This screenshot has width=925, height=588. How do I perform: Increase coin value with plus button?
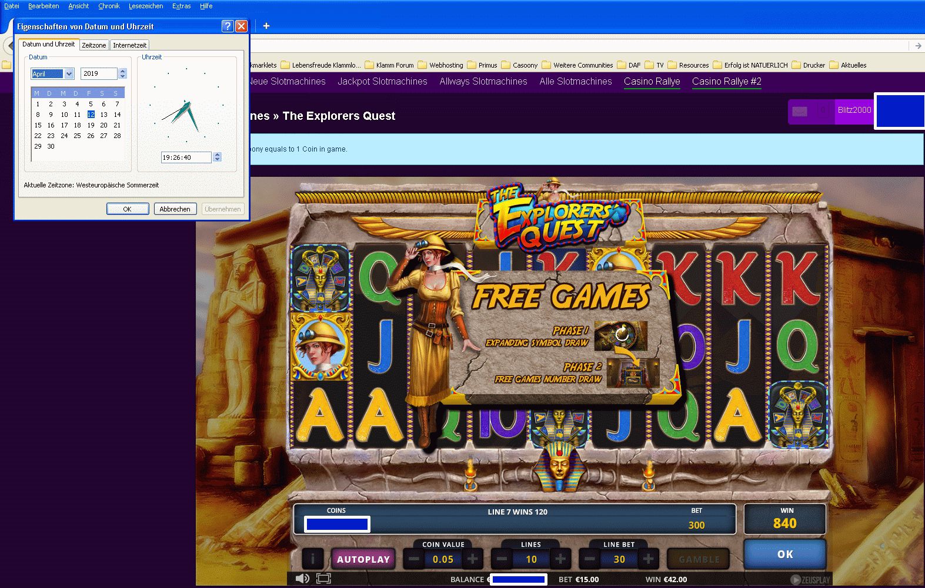pyautogui.click(x=473, y=559)
